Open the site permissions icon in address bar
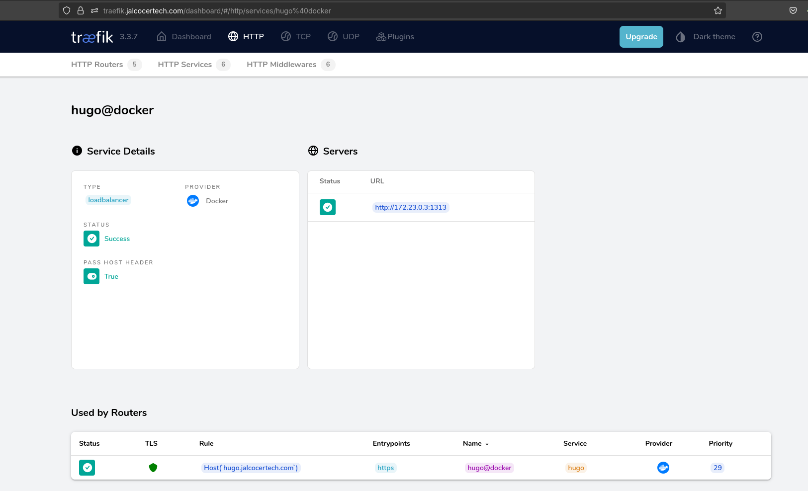 pos(94,10)
